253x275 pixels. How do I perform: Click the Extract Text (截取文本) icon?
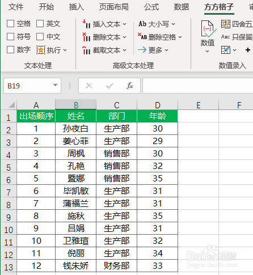[x=86, y=50]
